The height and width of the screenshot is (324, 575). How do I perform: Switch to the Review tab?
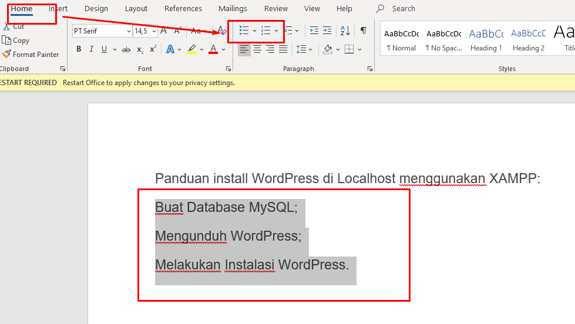(276, 8)
